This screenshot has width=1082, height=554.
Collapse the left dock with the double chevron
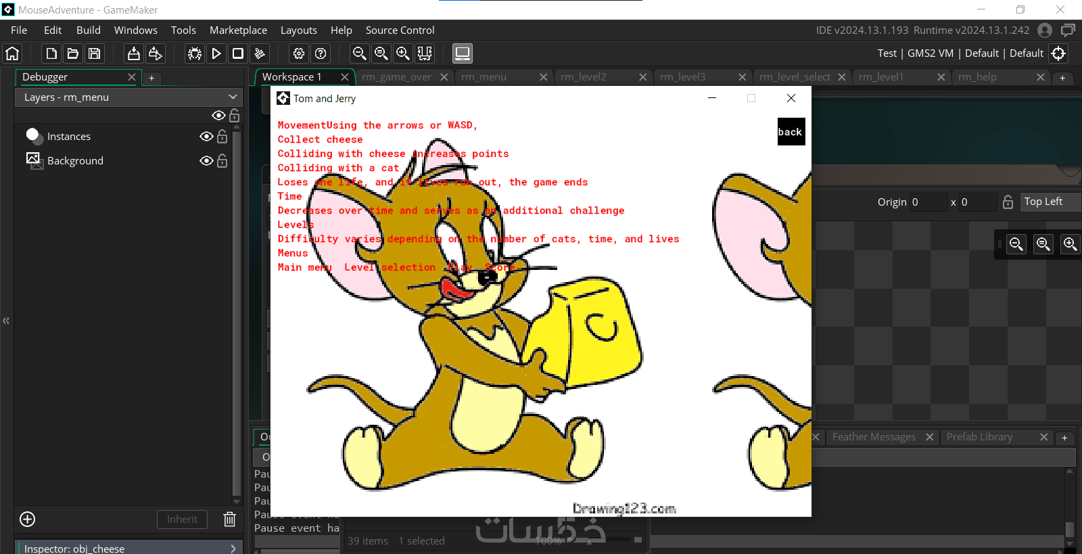6,321
